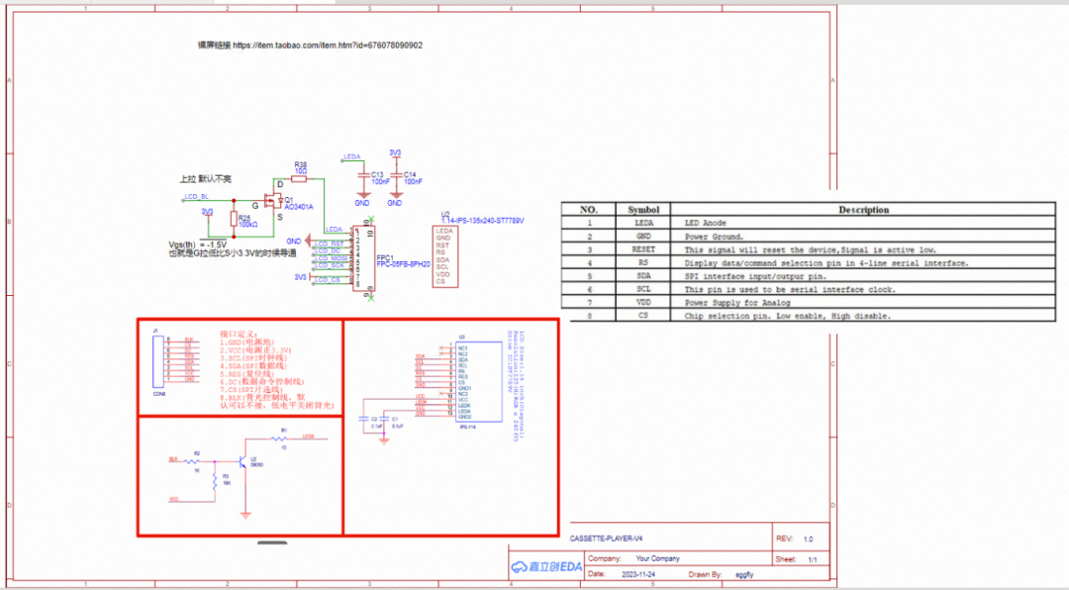Select the R26 100kΩ pull-up resistor
The width and height of the screenshot is (1069, 590).
pos(234,220)
